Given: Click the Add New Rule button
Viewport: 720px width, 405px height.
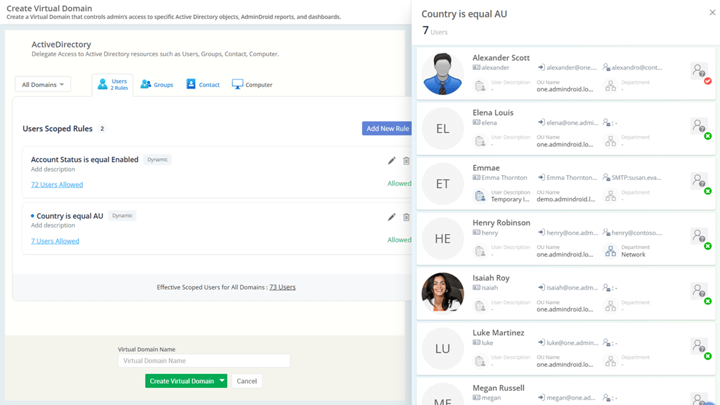Looking at the screenshot, I should point(387,128).
